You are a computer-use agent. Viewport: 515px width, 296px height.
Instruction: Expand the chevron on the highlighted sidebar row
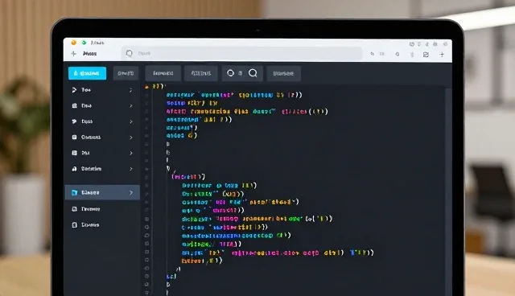[130, 192]
